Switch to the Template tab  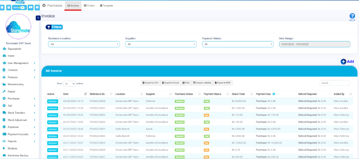[x=106, y=6]
